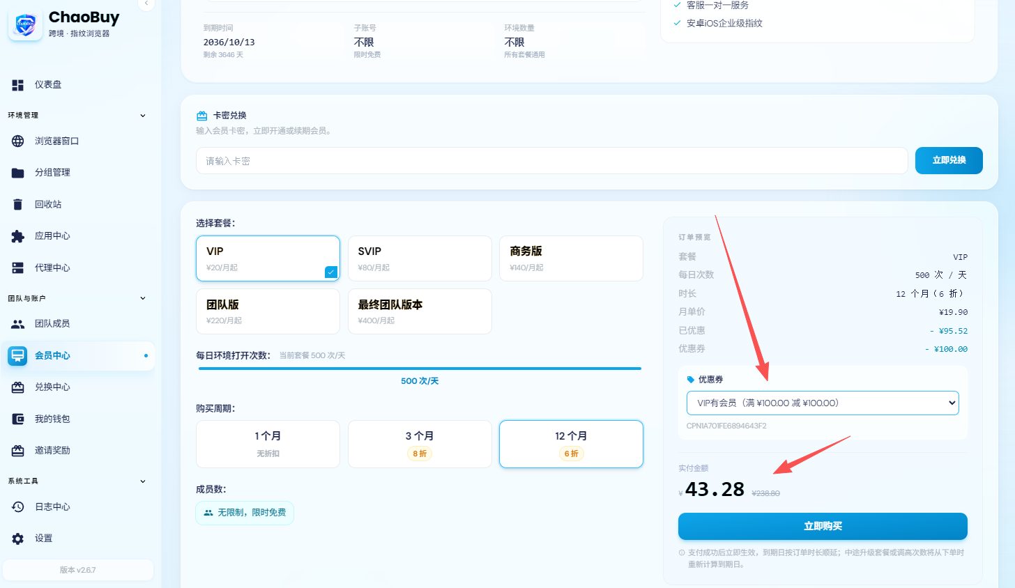Viewport: 1015px width, 588px height.
Task: Collapse the sidebar with top arrow button
Action: coord(146,3)
